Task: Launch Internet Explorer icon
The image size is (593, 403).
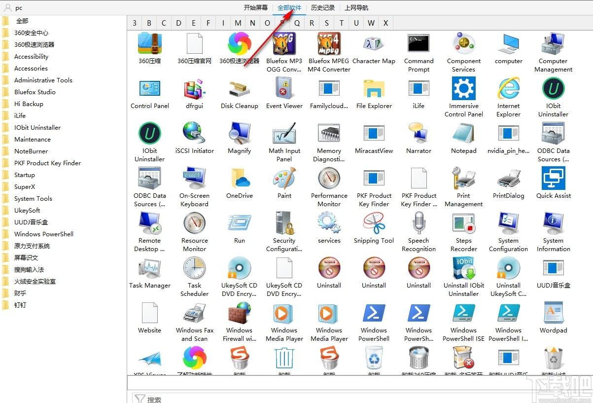Action: (508, 89)
